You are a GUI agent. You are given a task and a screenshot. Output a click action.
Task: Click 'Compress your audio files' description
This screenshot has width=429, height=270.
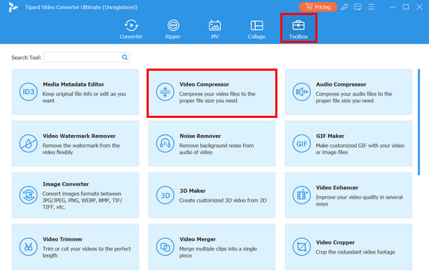354,97
